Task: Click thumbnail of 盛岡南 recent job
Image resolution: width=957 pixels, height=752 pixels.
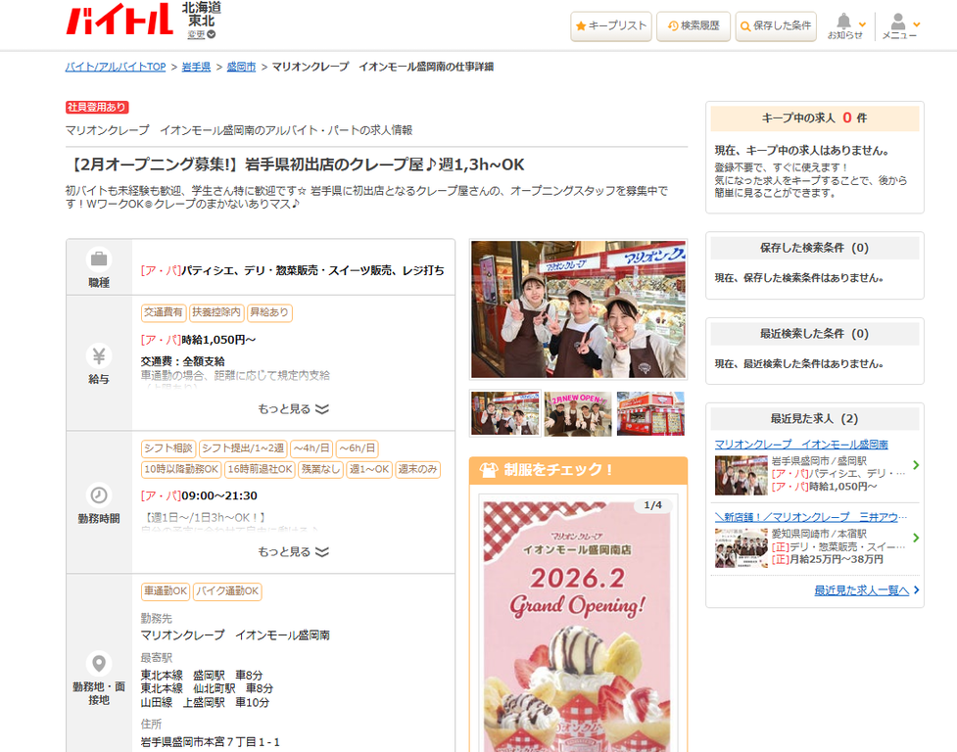Action: [x=741, y=475]
